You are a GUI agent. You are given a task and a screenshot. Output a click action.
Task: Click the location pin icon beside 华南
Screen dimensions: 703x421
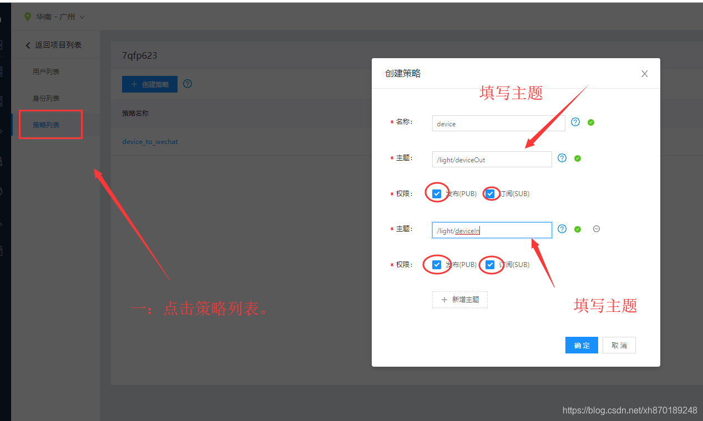click(28, 17)
